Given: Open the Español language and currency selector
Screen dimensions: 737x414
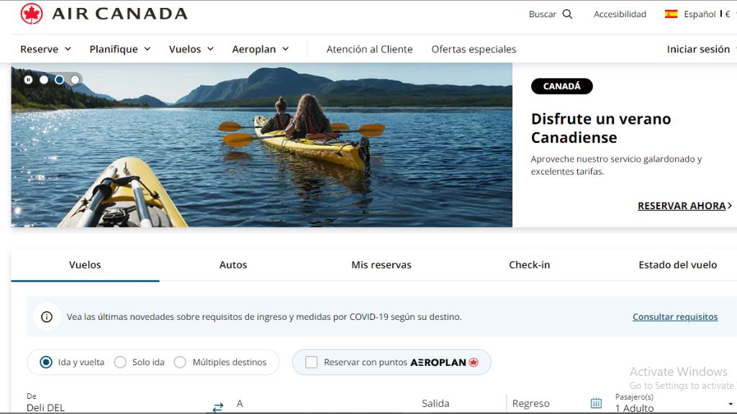Looking at the screenshot, I should point(700,14).
